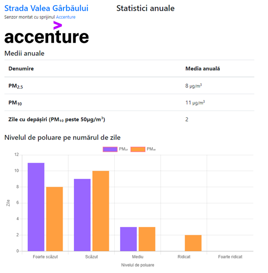Click the large Accenture logo image
Viewport: 268px width, 273px height.
pyautogui.click(x=46, y=34)
